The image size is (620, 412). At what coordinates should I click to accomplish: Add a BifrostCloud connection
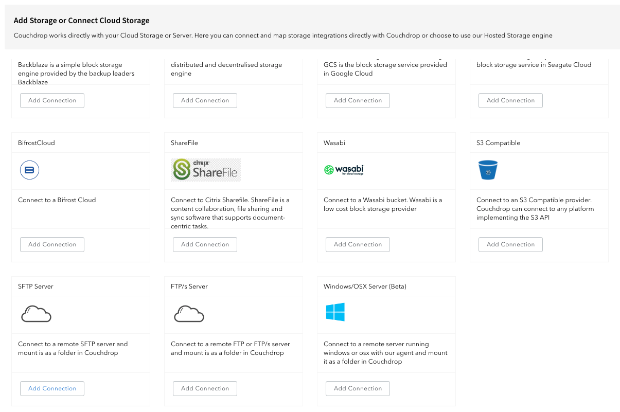tap(52, 244)
